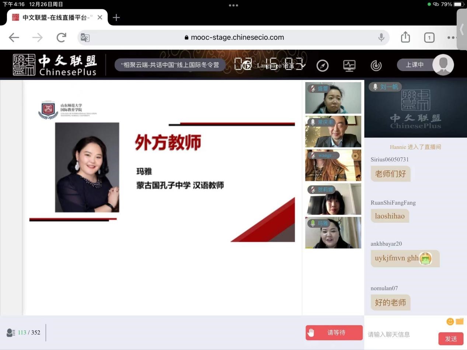Reload the page with the refresh arrow
Image resolution: width=467 pixels, height=350 pixels.
[61, 37]
